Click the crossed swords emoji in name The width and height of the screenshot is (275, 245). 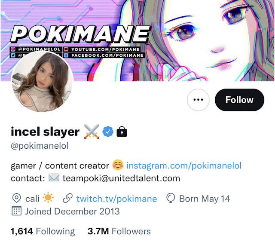(92, 132)
